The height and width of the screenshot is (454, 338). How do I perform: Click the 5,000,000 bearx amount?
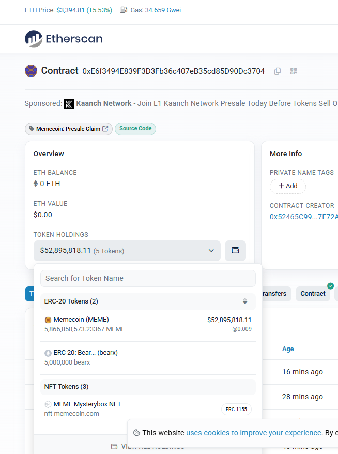pos(67,362)
